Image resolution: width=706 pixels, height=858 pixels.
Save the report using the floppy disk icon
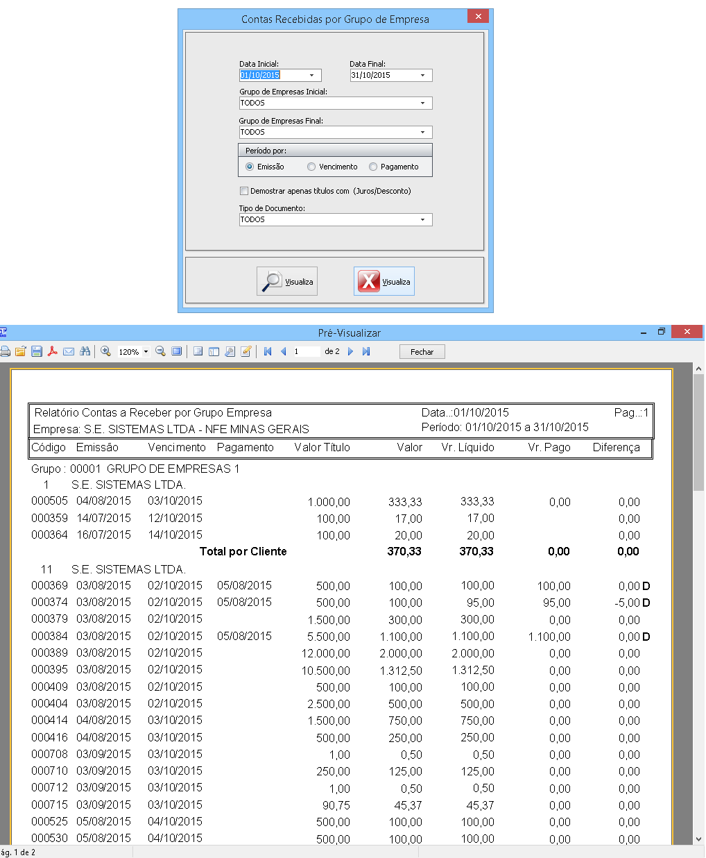pos(37,352)
